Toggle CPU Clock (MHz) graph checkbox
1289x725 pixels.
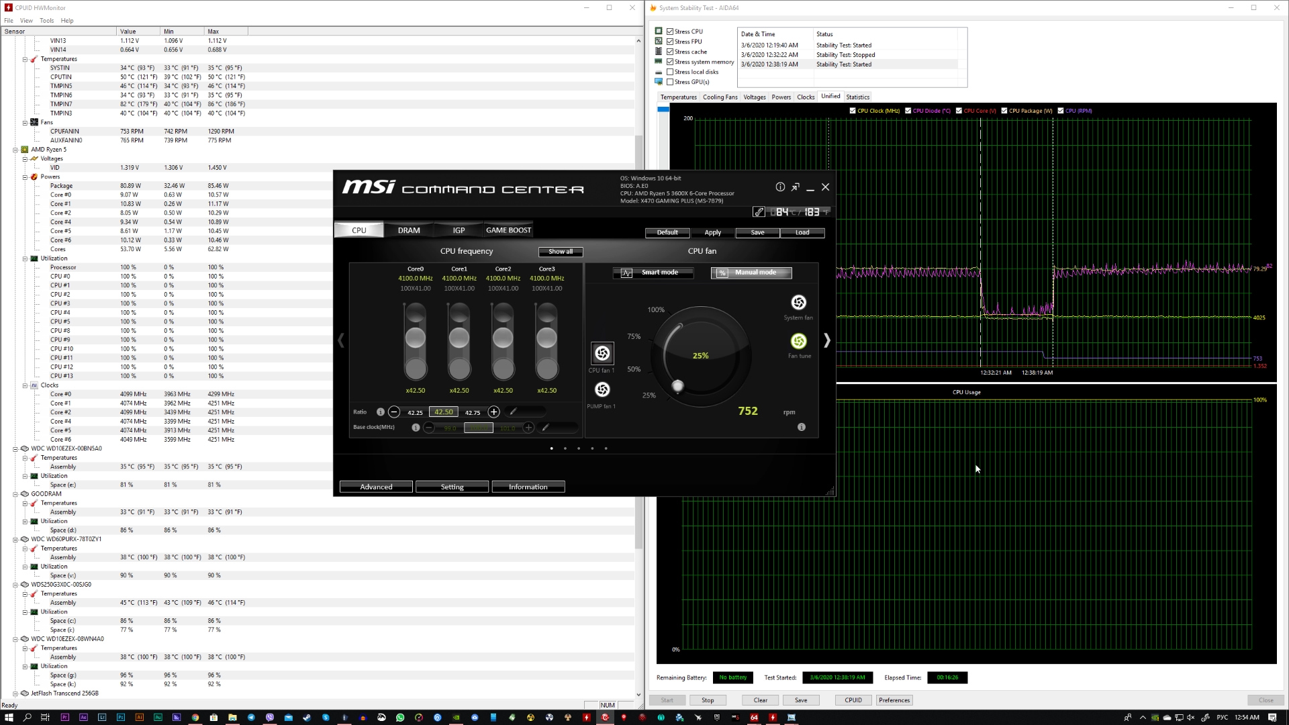[853, 111]
